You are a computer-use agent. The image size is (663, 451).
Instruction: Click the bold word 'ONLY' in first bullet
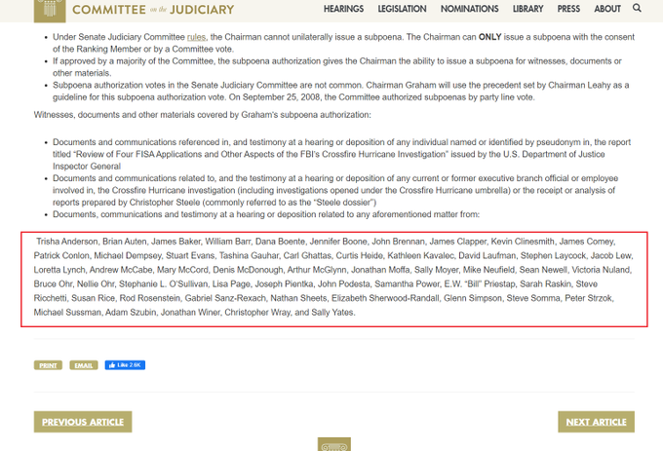489,37
